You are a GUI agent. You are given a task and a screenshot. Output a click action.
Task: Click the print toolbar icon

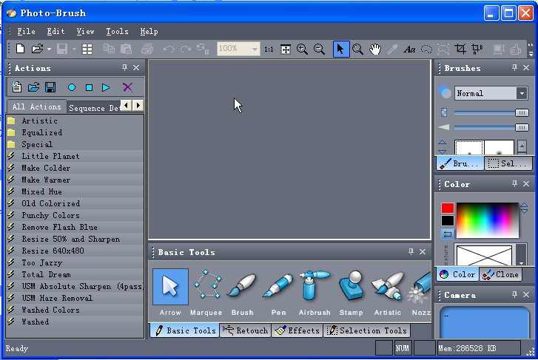[147, 49]
